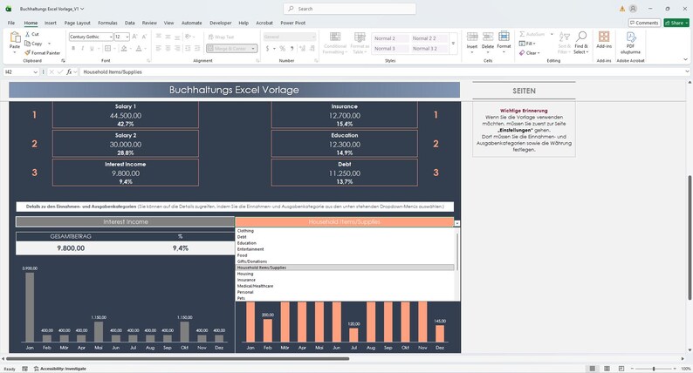Open the General number format dropdown
Image resolution: width=693 pixels, height=373 pixels.
point(313,37)
